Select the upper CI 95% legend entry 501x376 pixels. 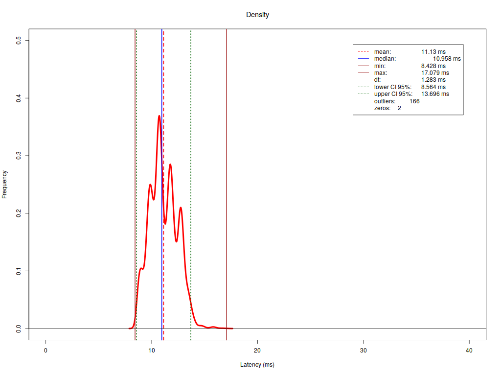point(393,94)
